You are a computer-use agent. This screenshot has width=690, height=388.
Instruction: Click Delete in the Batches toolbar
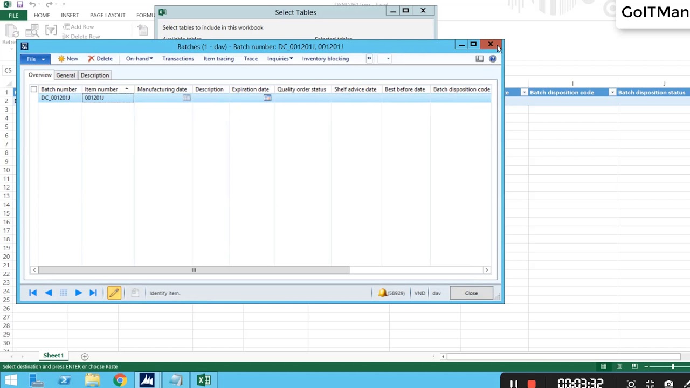click(x=100, y=59)
